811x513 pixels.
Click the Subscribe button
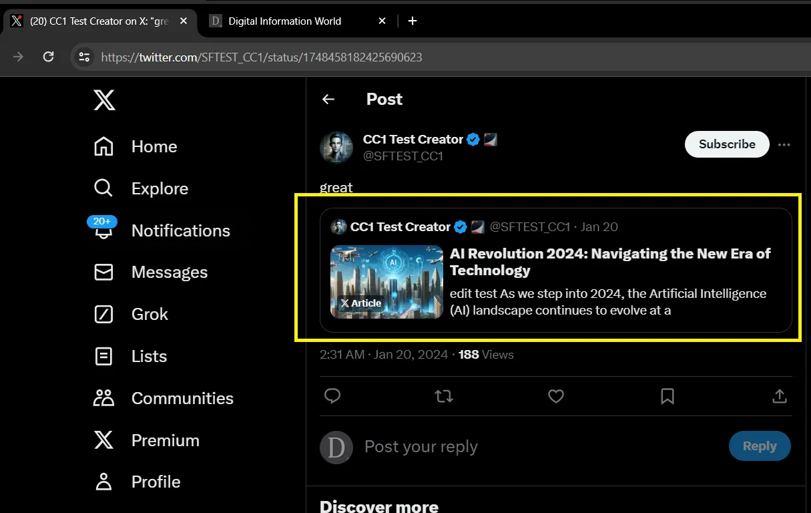pos(727,144)
